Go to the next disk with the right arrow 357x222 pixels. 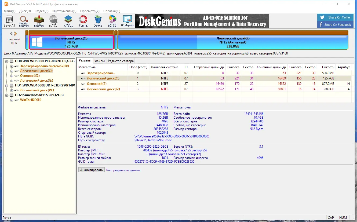coord(16,34)
